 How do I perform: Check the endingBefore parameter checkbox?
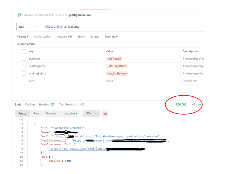click(x=24, y=73)
